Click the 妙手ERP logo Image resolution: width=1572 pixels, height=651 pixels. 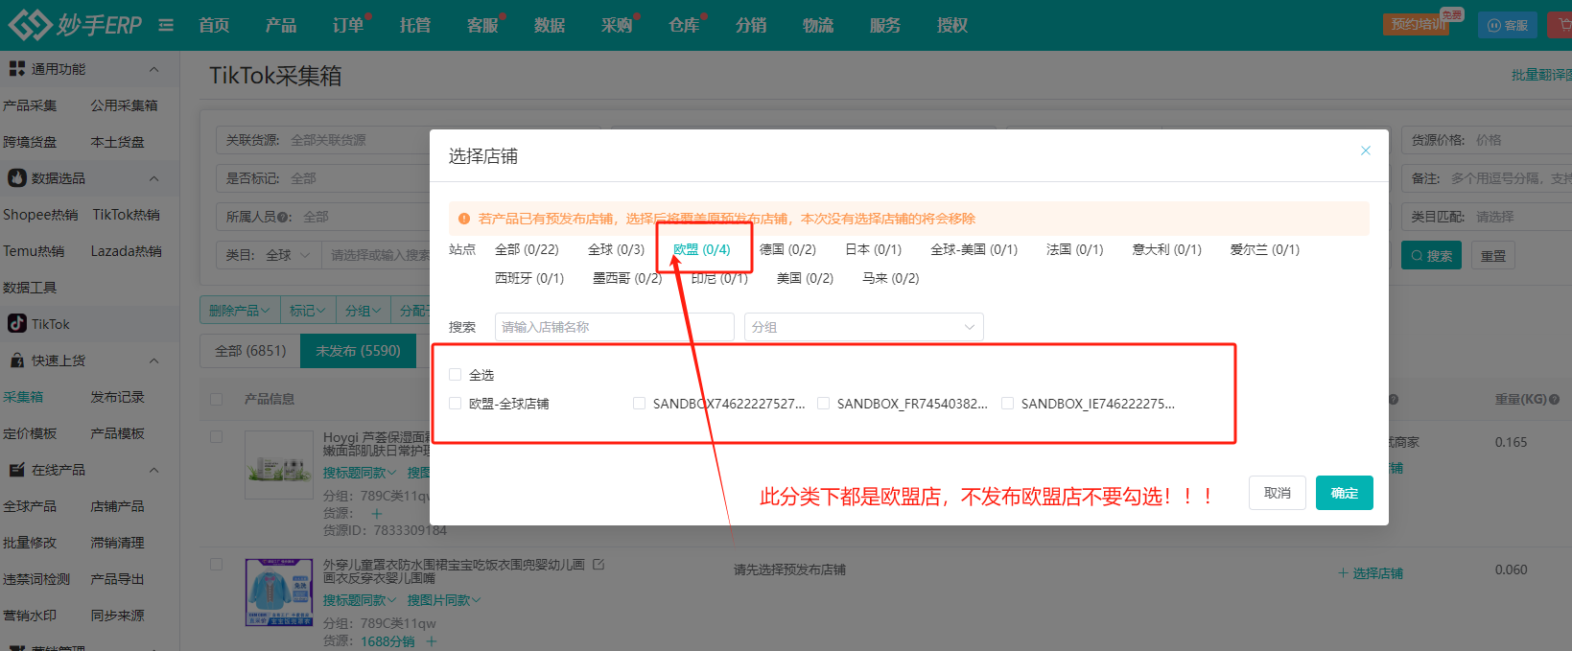click(x=76, y=25)
